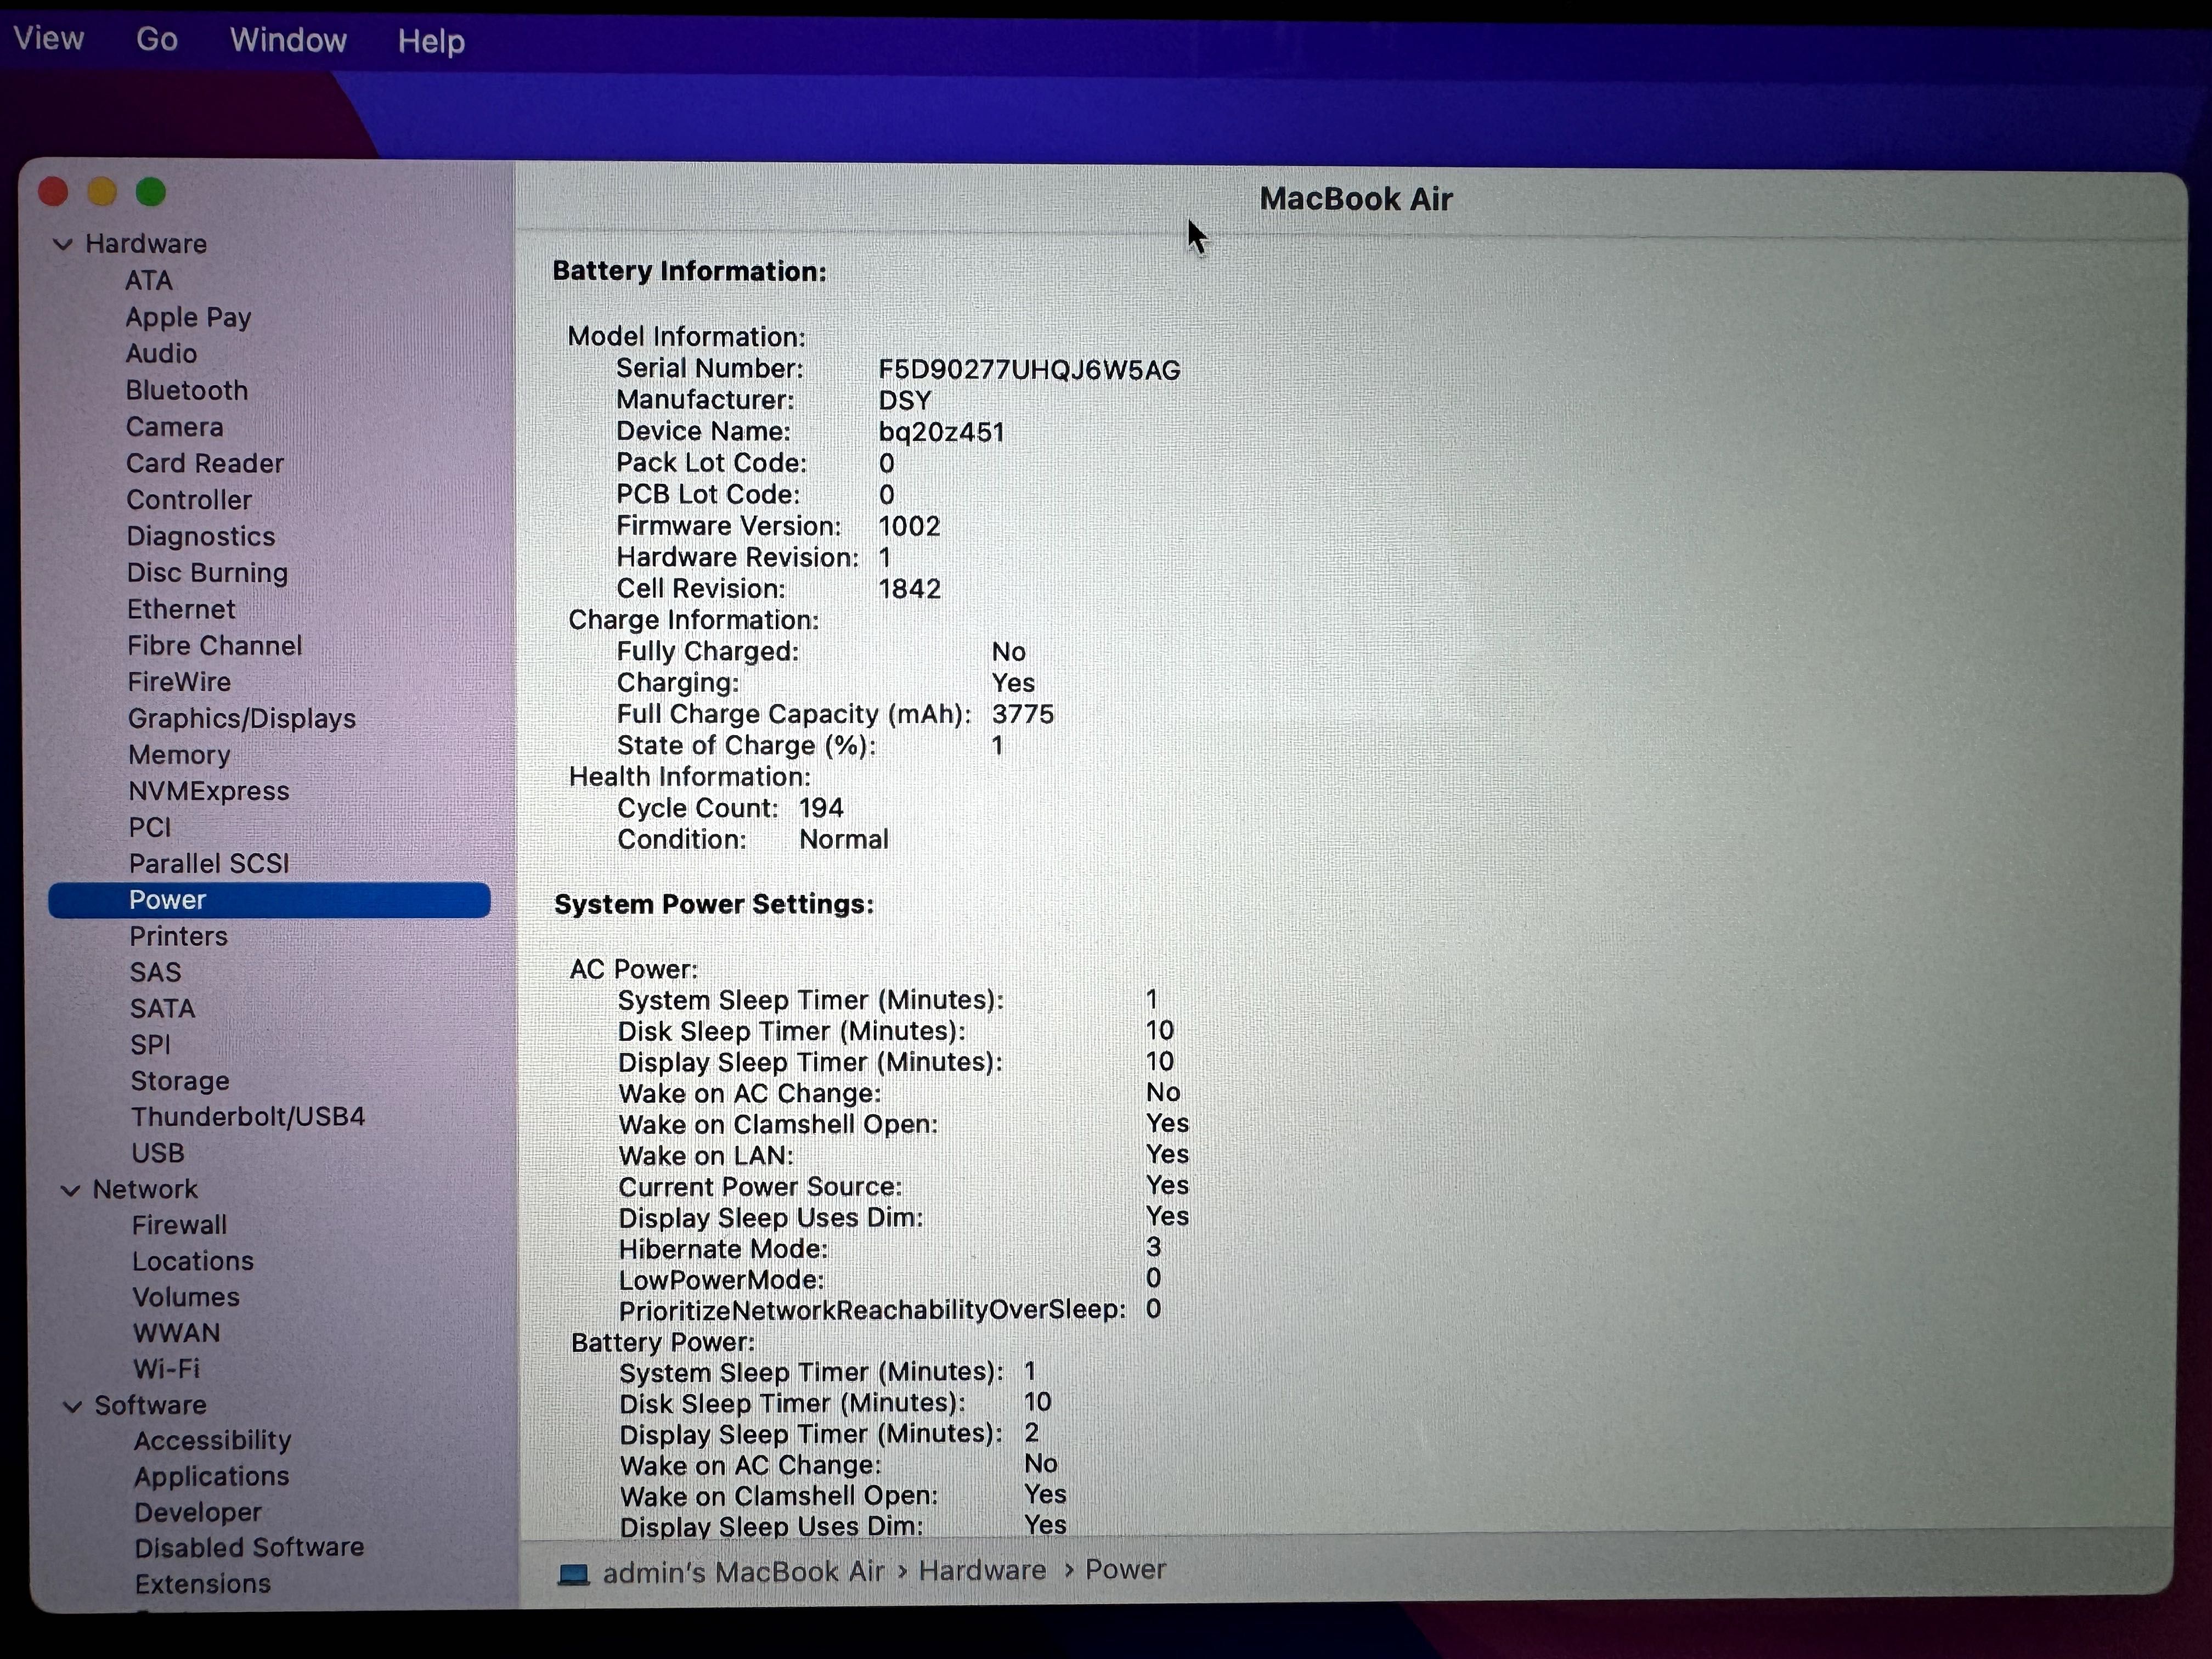Select Card Reader in the sidebar
The height and width of the screenshot is (1659, 2212).
tap(205, 464)
